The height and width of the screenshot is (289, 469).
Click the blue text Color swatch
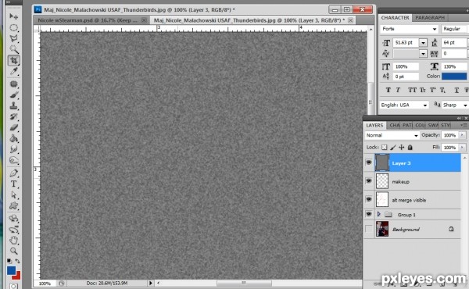(x=453, y=77)
